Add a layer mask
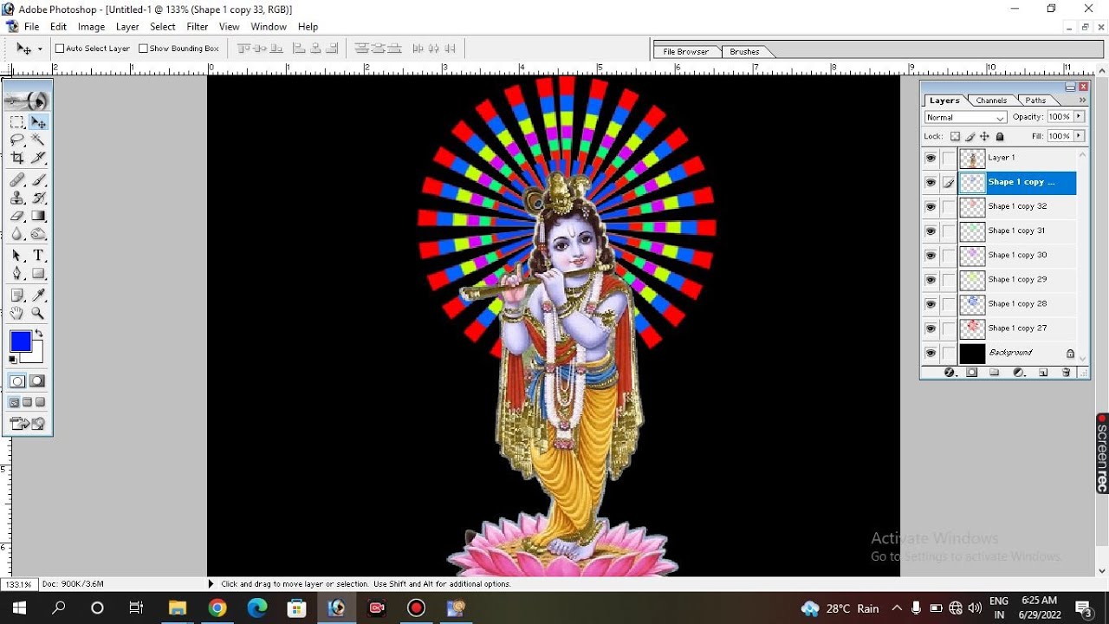 point(972,373)
